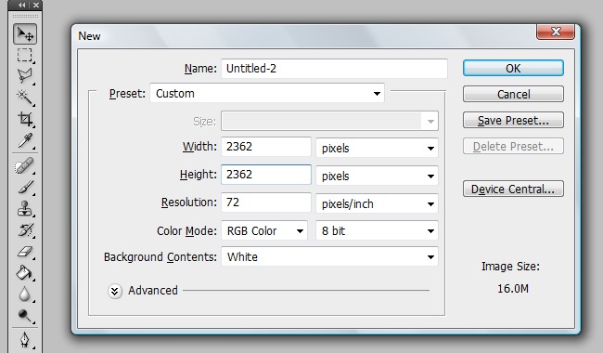This screenshot has height=353, width=603.
Task: Select the Clone Stamp tool
Action: (25, 209)
